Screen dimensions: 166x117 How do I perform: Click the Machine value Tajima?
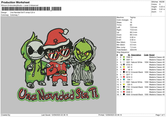point(133,17)
